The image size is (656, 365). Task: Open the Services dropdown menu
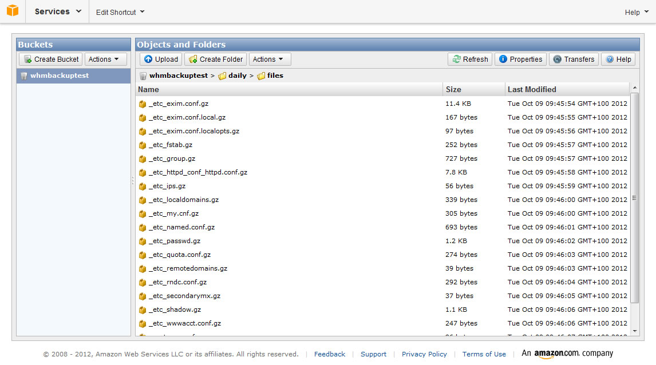coord(58,11)
